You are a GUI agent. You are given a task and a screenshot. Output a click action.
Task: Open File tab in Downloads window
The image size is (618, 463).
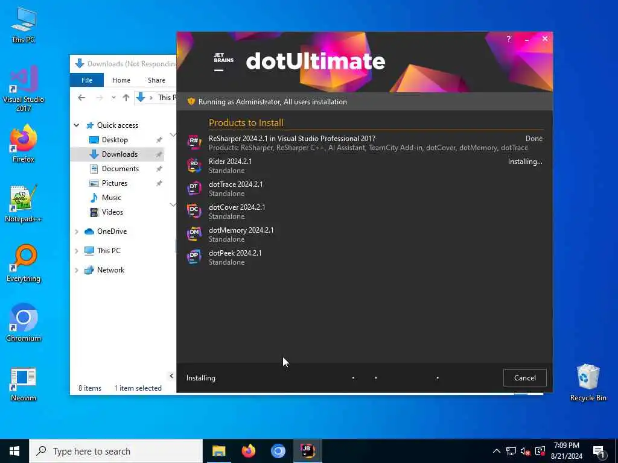[x=87, y=80]
